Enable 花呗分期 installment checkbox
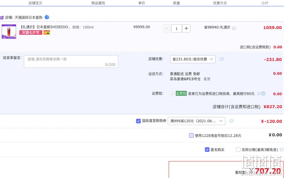This screenshot has height=178, width=284. click(x=238, y=150)
